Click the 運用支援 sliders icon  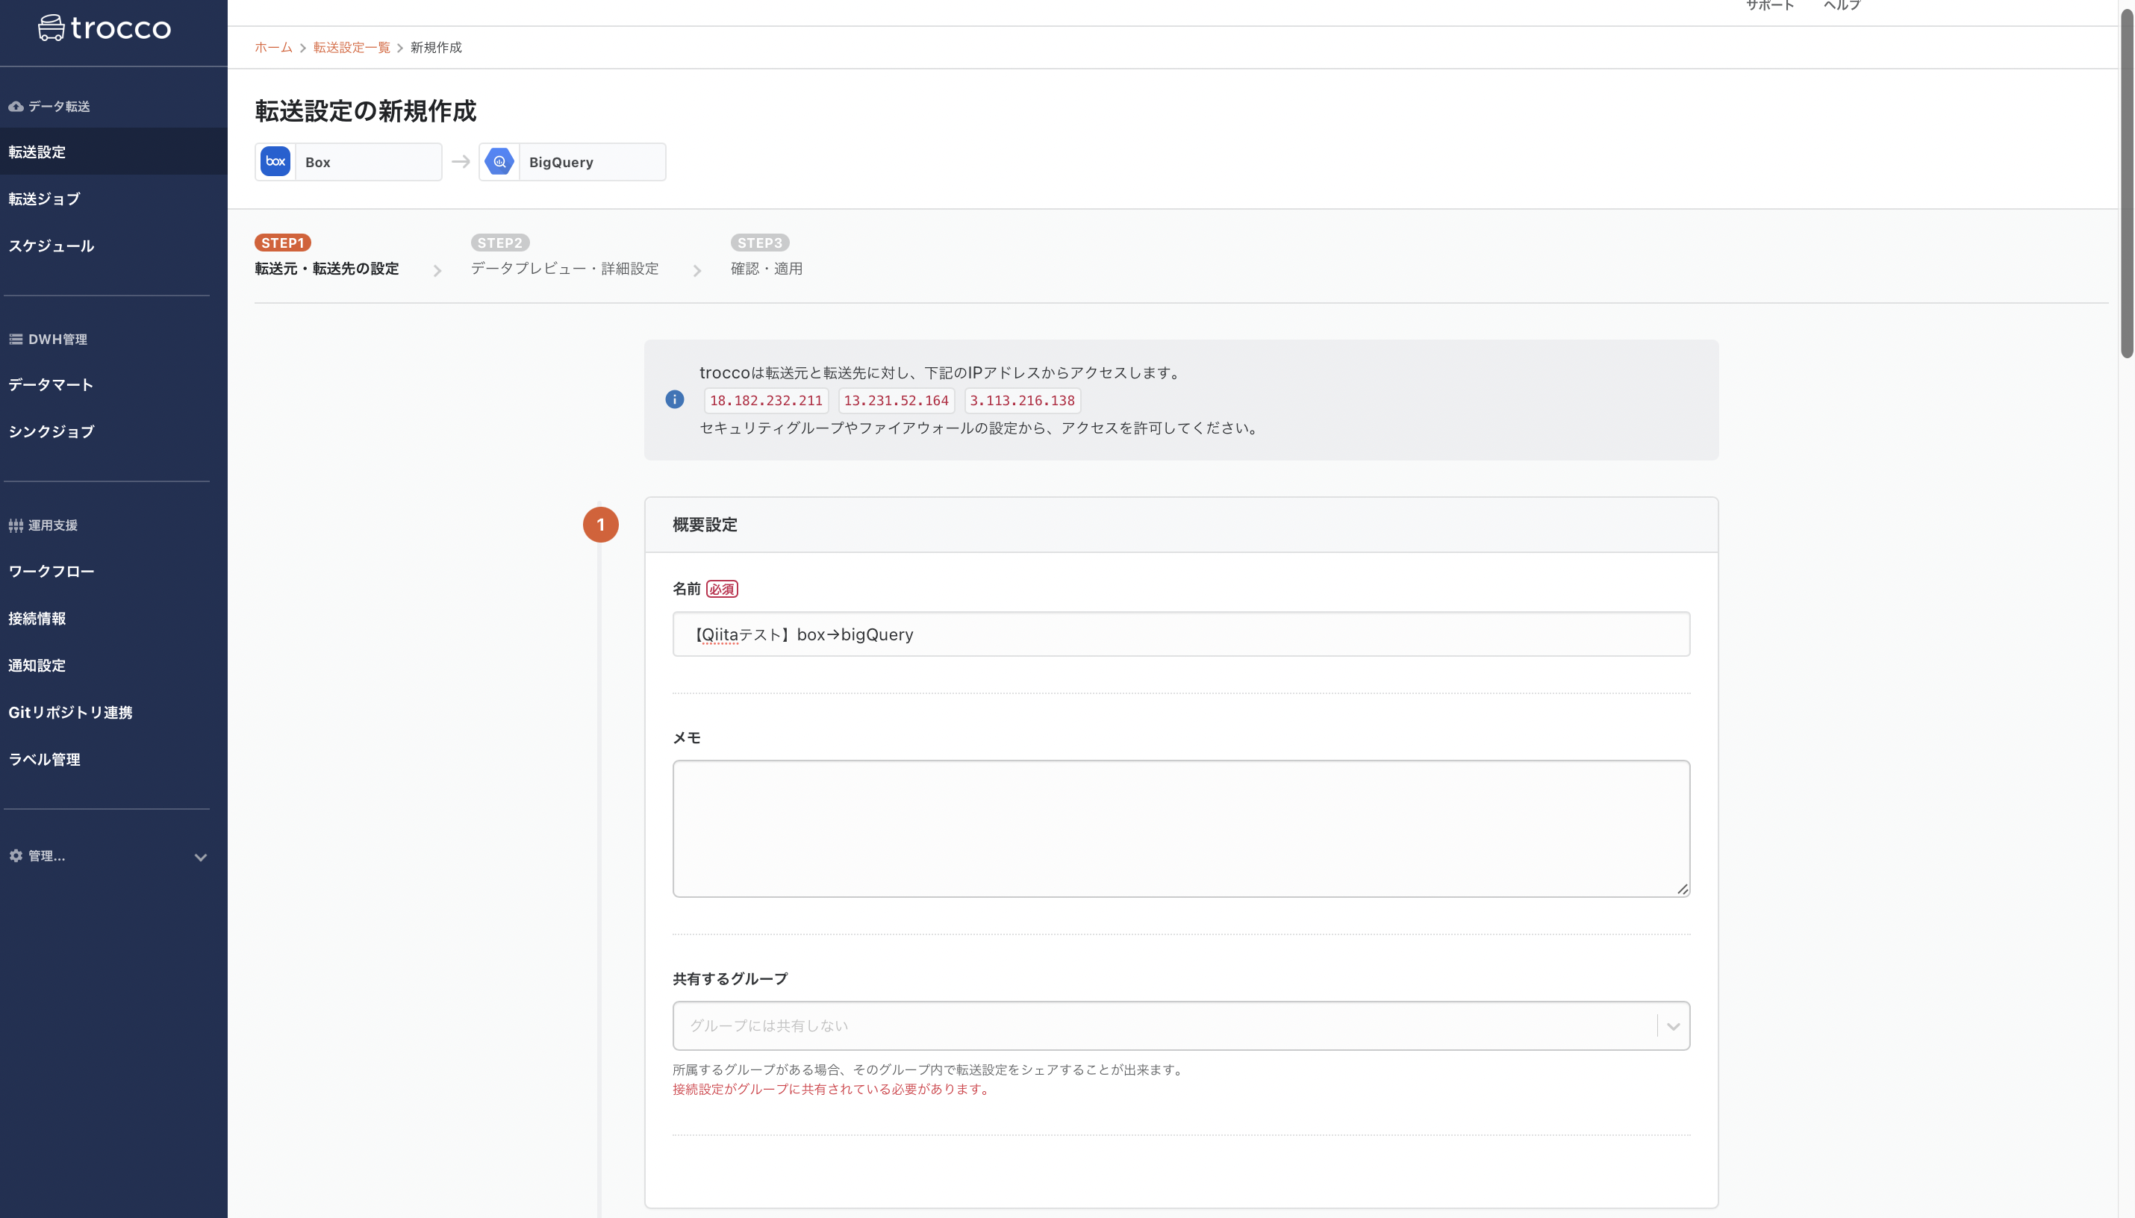coord(16,525)
